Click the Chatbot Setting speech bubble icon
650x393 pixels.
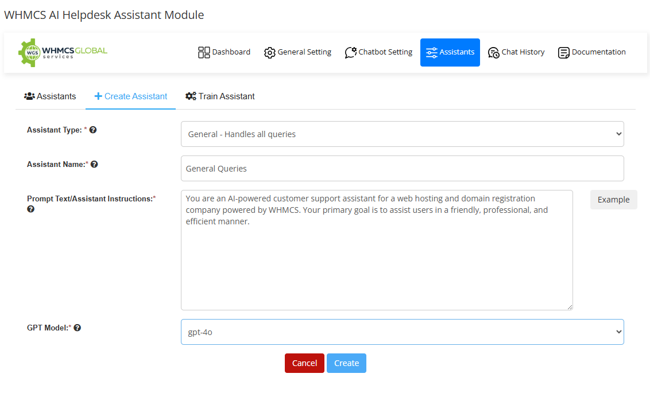point(351,52)
